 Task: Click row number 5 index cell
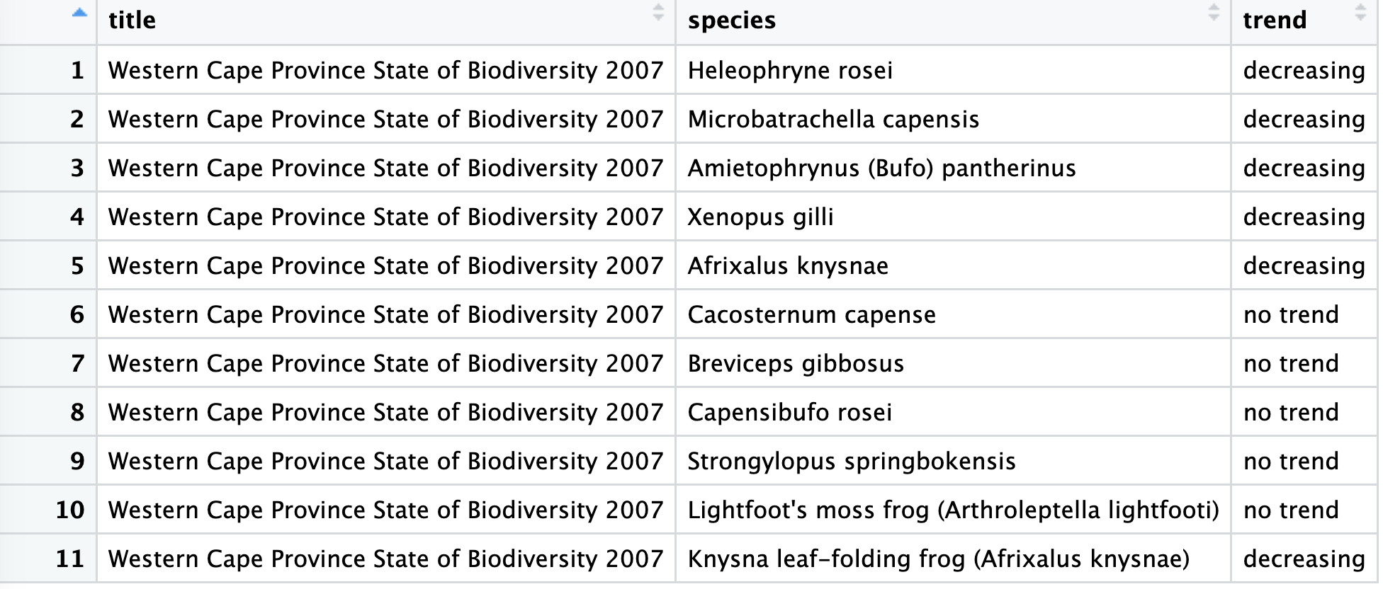pyautogui.click(x=77, y=265)
